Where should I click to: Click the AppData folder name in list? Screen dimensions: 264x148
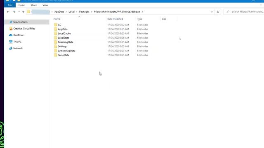(x=63, y=29)
